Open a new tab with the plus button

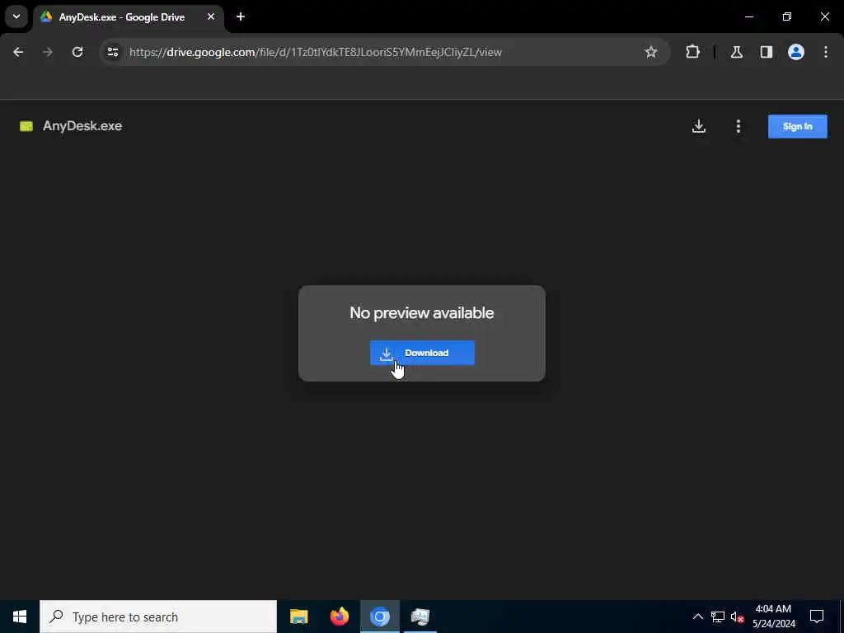[x=241, y=16]
